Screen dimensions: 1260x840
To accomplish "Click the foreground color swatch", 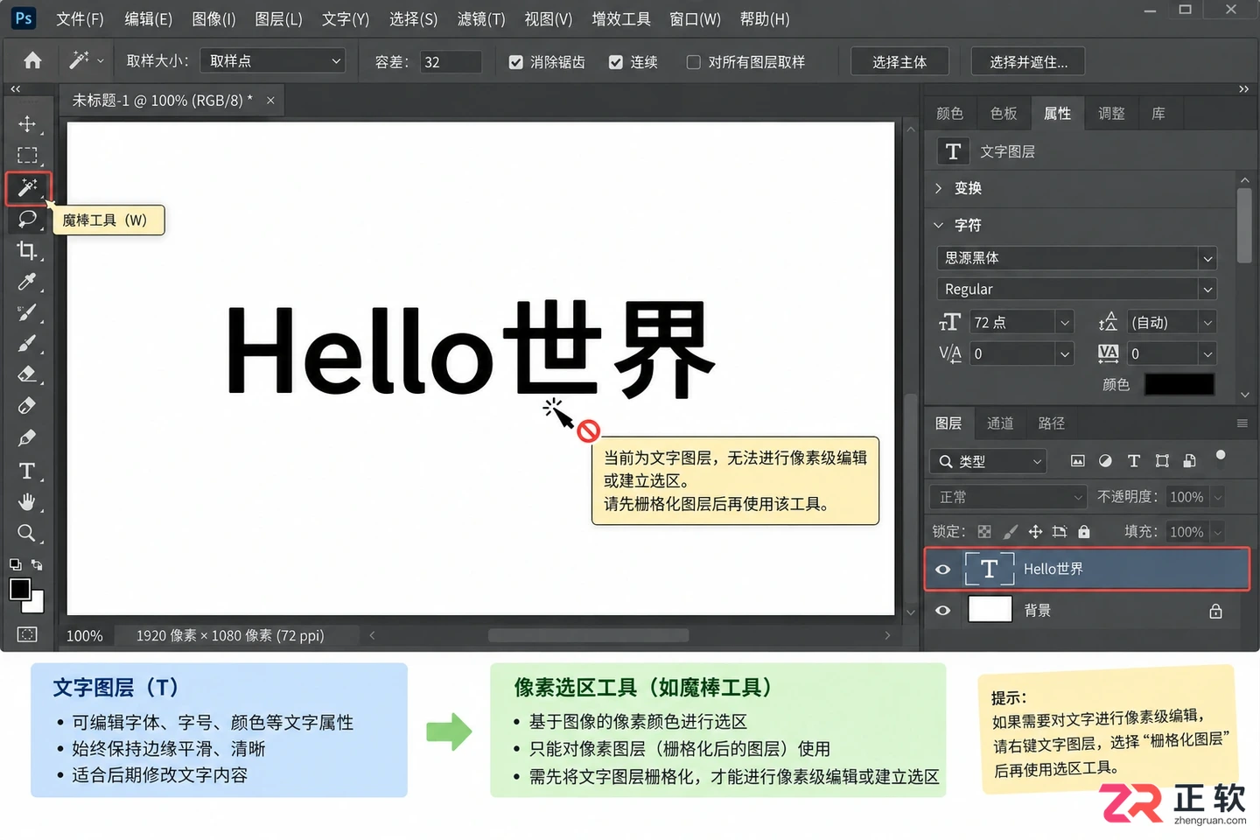I will [19, 589].
